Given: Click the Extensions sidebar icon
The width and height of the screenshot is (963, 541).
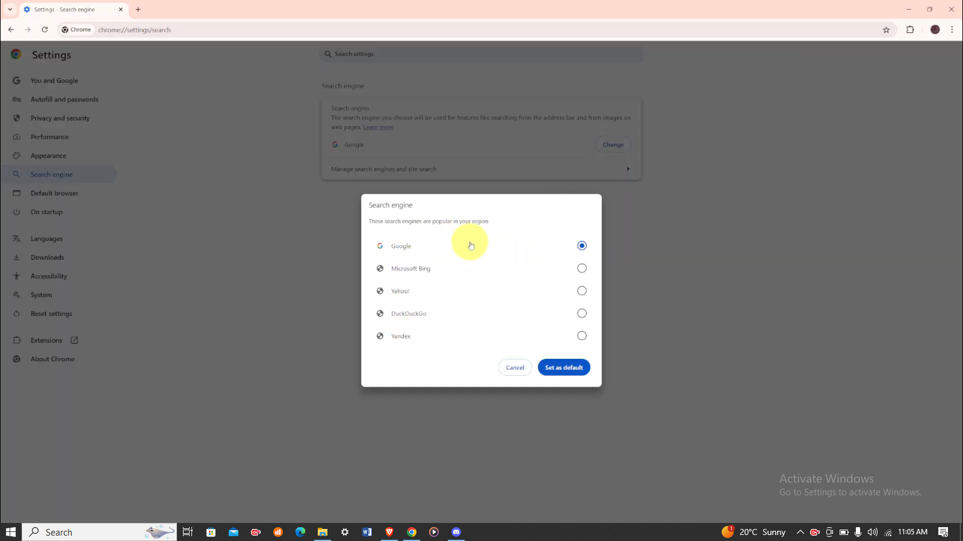Looking at the screenshot, I should click(17, 340).
